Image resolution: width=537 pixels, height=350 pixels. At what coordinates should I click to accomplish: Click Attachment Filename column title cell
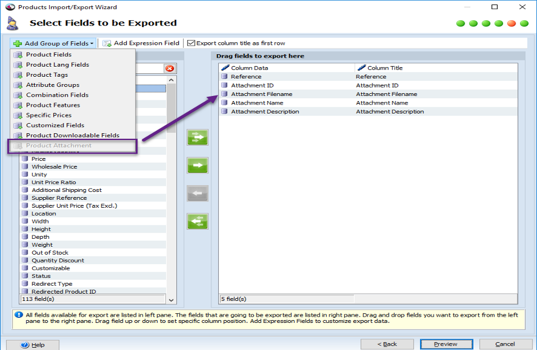click(x=386, y=94)
